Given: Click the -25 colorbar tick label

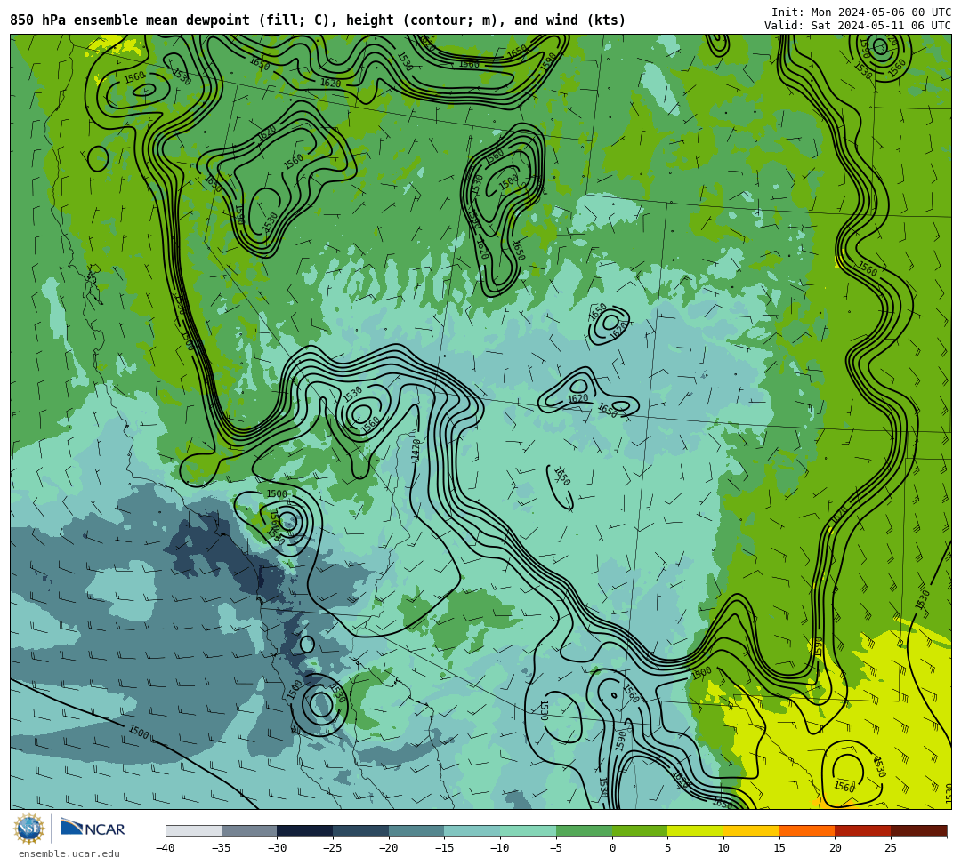Looking at the screenshot, I should 332,848.
